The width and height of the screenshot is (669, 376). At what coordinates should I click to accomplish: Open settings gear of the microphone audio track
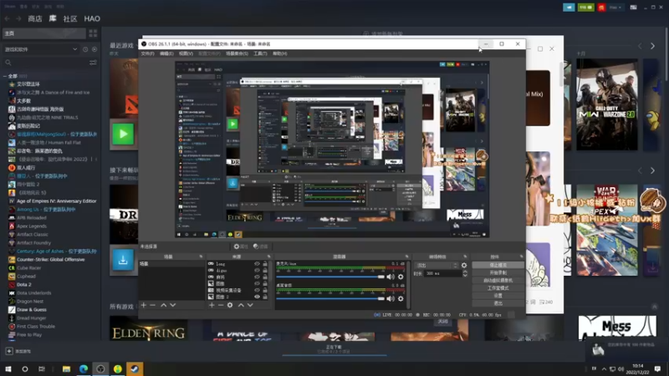401,277
